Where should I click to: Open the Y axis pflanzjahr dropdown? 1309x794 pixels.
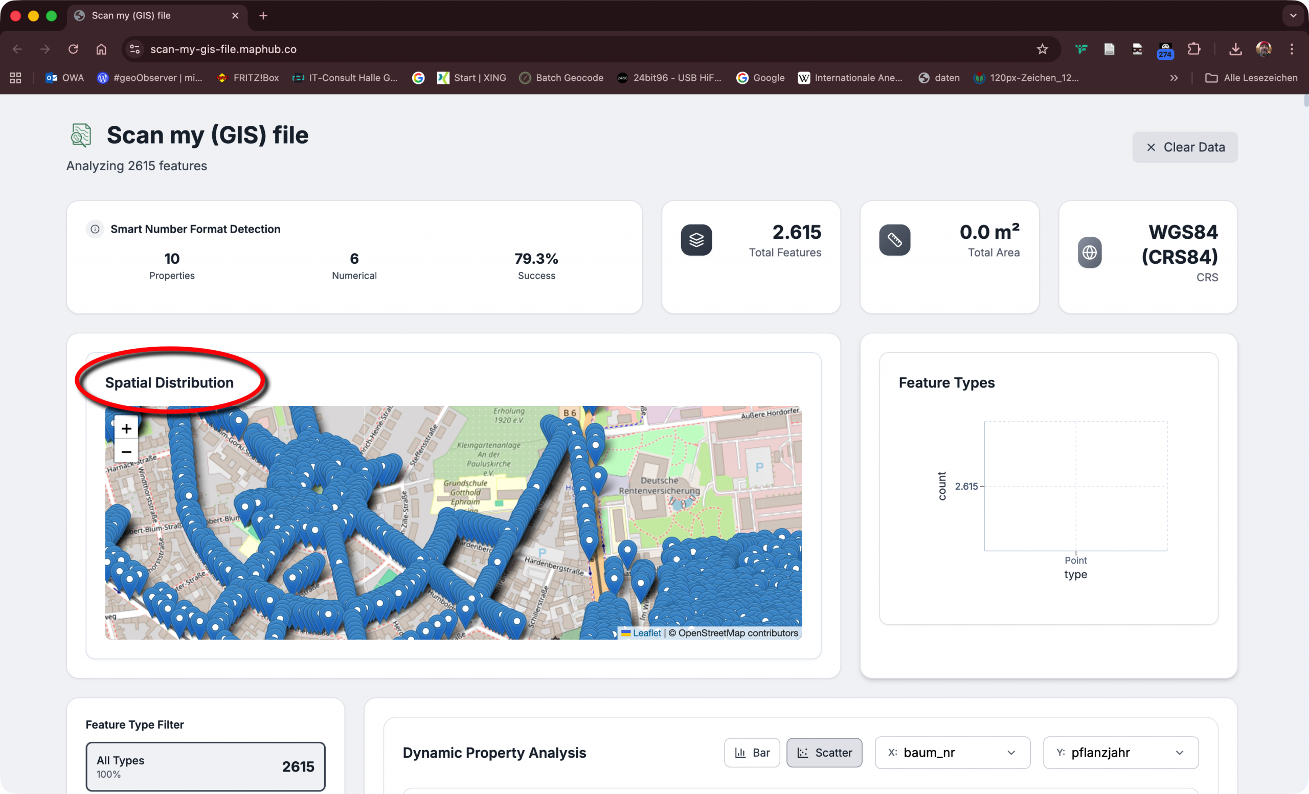tap(1120, 753)
